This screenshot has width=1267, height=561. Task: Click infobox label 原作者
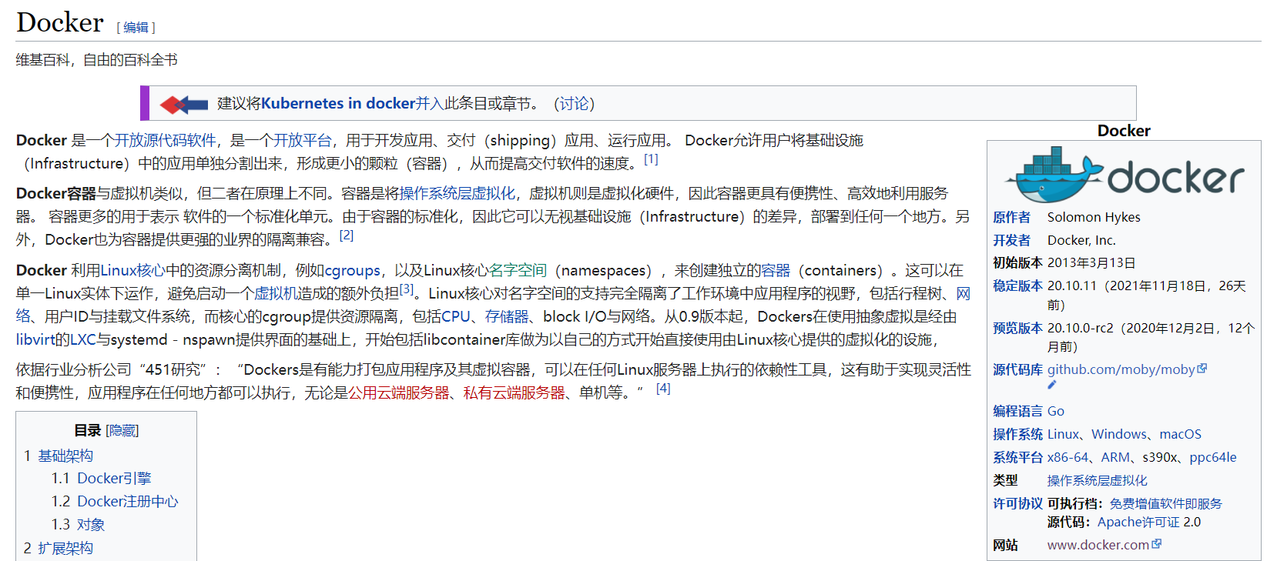1011,218
